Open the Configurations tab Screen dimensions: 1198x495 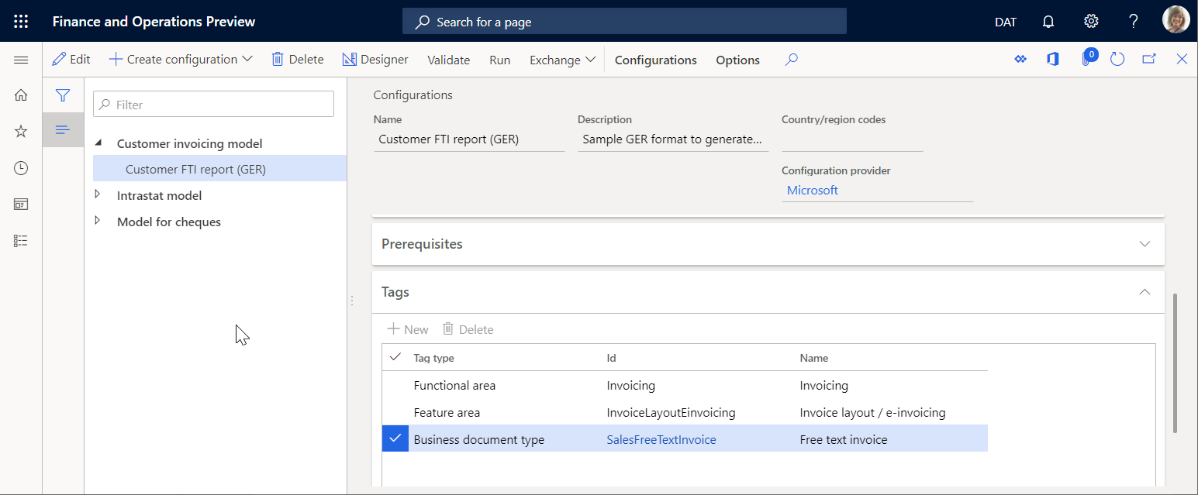(656, 60)
